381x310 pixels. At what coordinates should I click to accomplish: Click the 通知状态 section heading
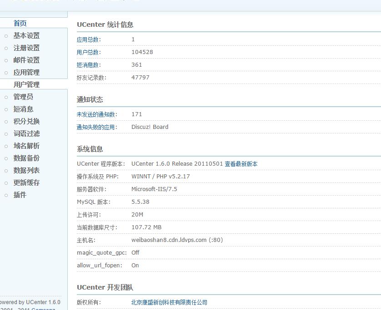click(x=90, y=99)
